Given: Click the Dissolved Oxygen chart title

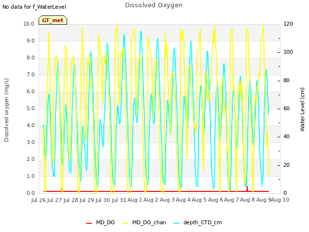Looking at the screenshot, I should [x=154, y=5].
